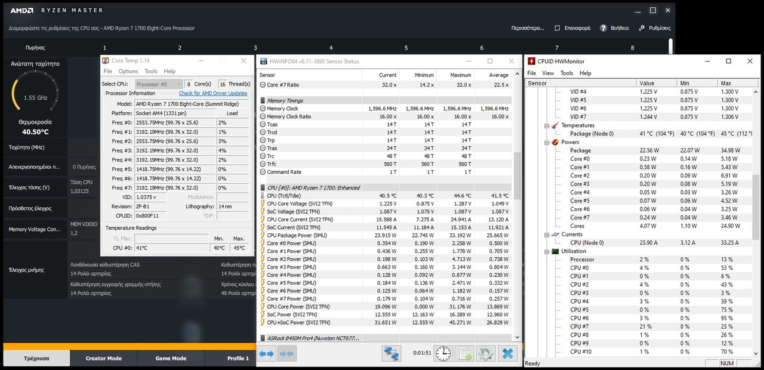Select Package (Node 0) temperature row in HWMonitor
The width and height of the screenshot is (764, 370).
[x=638, y=134]
